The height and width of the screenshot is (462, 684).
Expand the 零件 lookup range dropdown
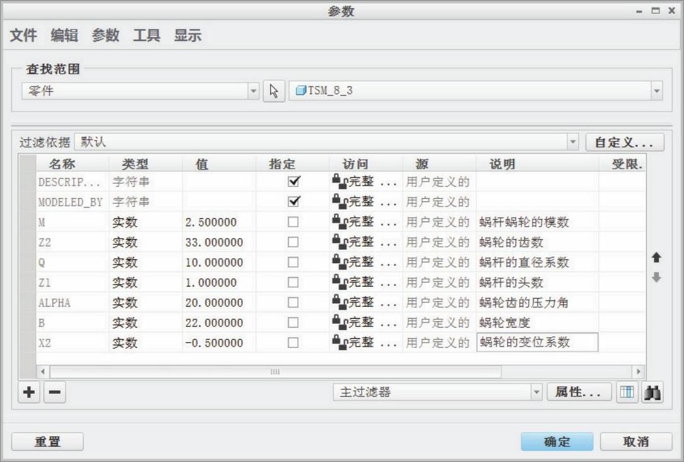(254, 91)
